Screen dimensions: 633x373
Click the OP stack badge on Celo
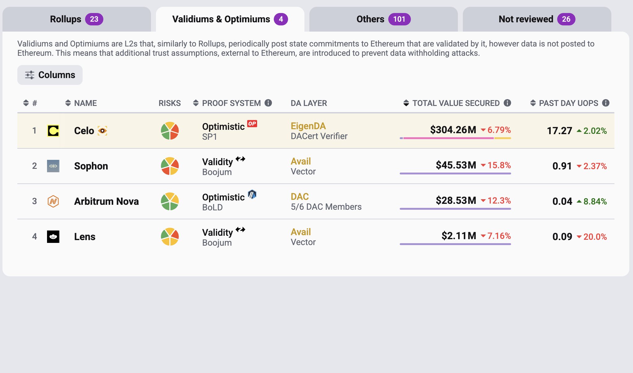[x=252, y=124]
